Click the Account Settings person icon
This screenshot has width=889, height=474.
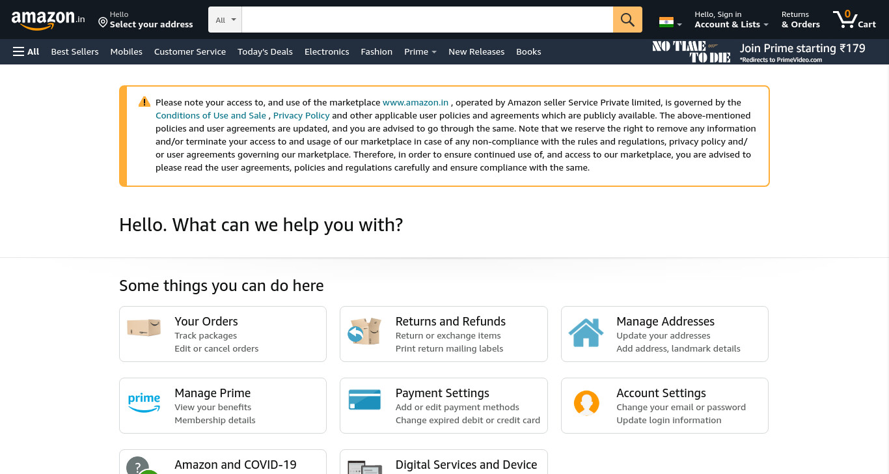(586, 403)
